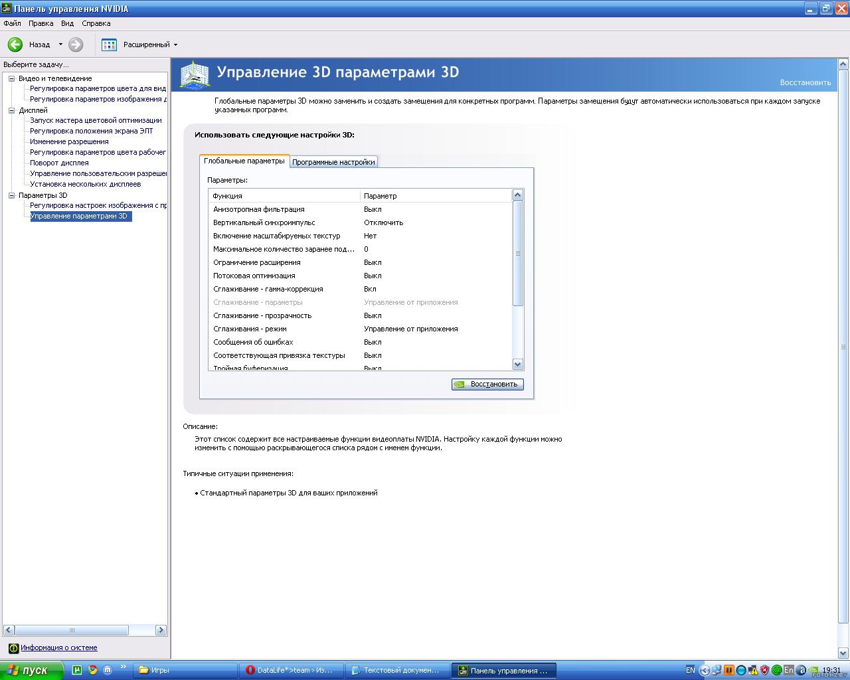Open Сглаживание - гамма-коррекция value Вкл
This screenshot has width=850, height=680.
(x=370, y=289)
